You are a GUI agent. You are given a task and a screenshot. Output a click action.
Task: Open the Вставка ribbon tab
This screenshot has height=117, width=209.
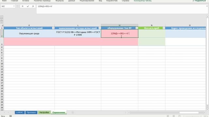[x=26, y=1]
